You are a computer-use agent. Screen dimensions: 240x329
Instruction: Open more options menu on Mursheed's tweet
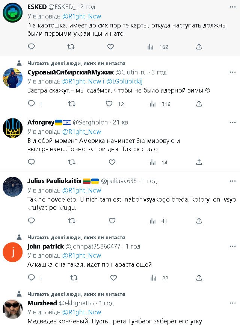click(232, 303)
